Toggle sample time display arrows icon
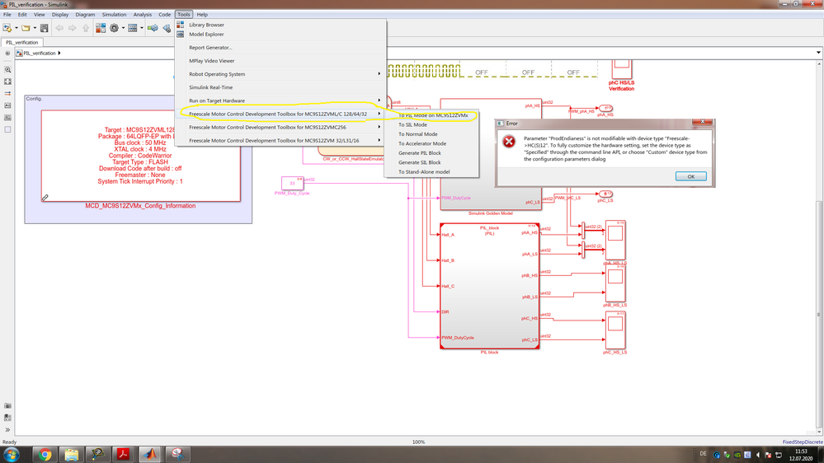This screenshot has width=824, height=463. click(x=7, y=93)
